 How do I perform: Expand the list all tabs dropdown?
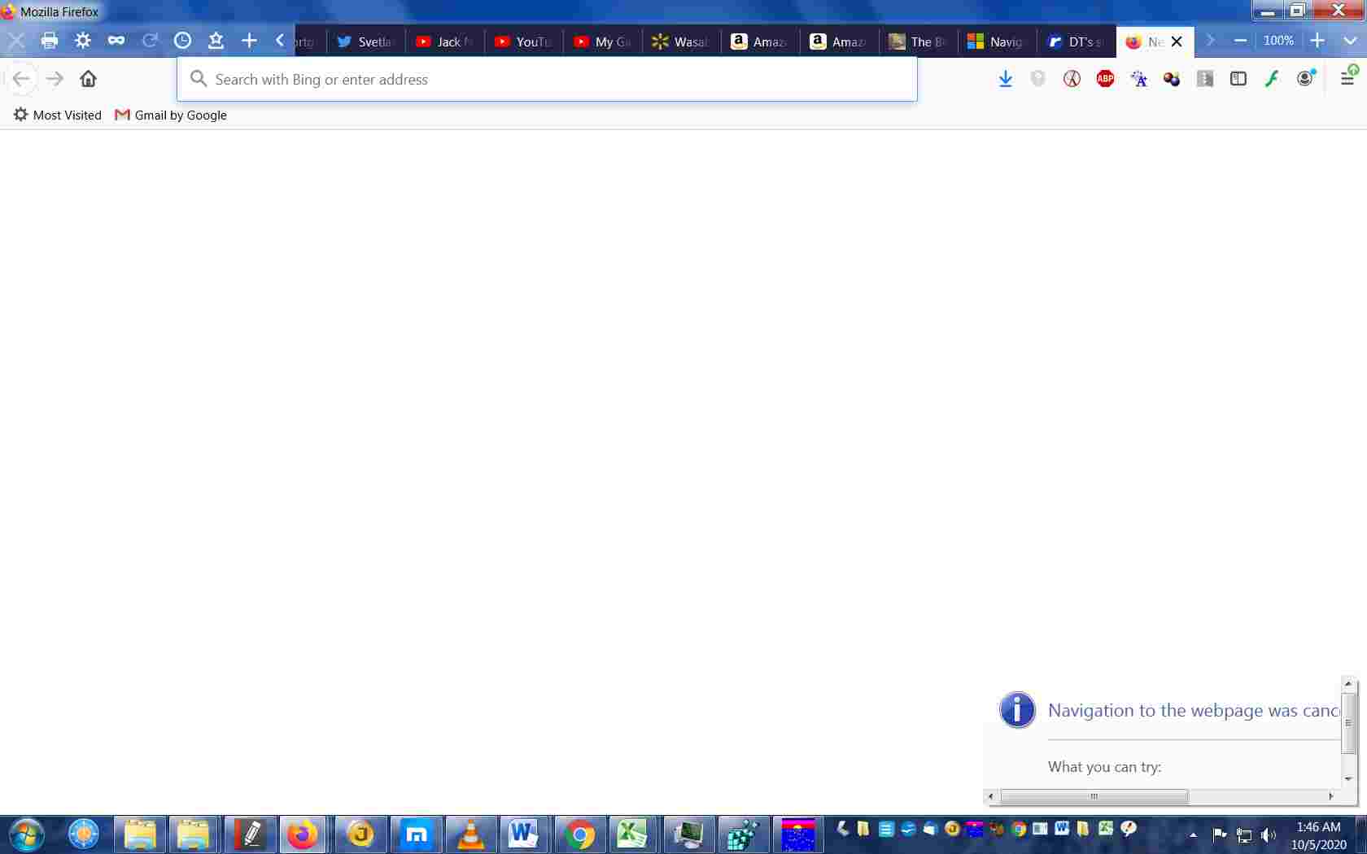pos(1350,41)
